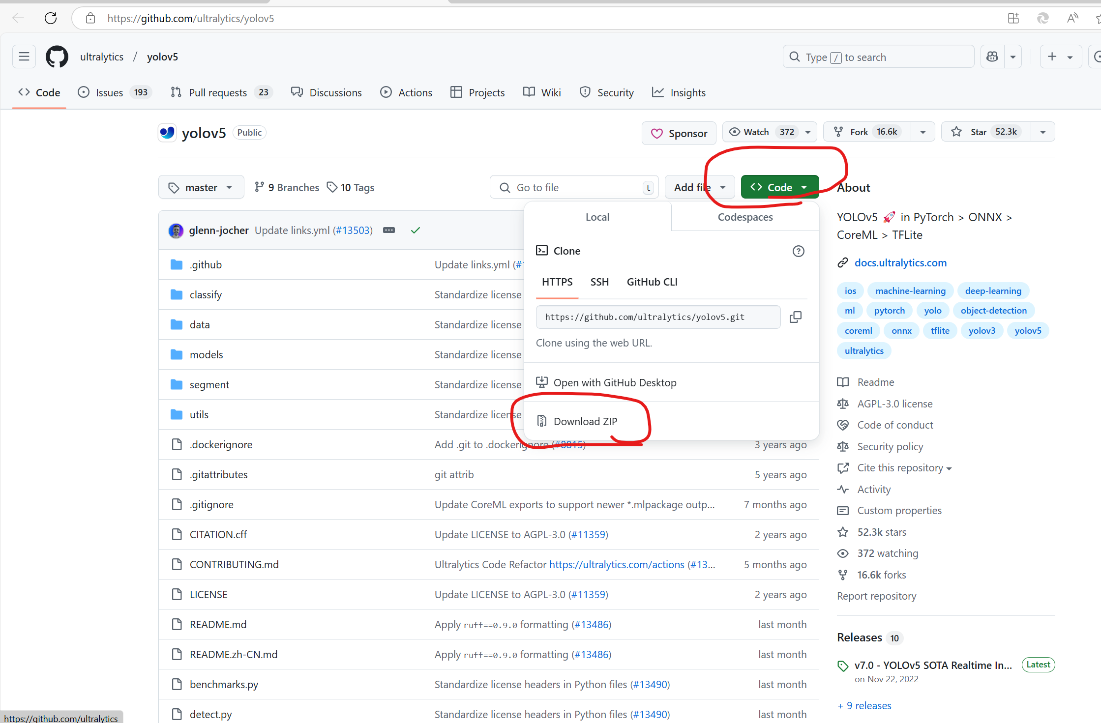
Task: Copy the HTTPS clone URL to clipboard
Action: point(795,317)
